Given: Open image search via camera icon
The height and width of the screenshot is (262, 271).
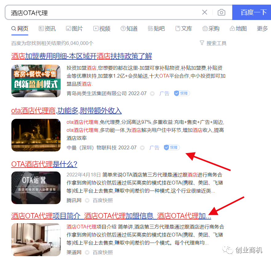Looking at the screenshot, I should 221,12.
